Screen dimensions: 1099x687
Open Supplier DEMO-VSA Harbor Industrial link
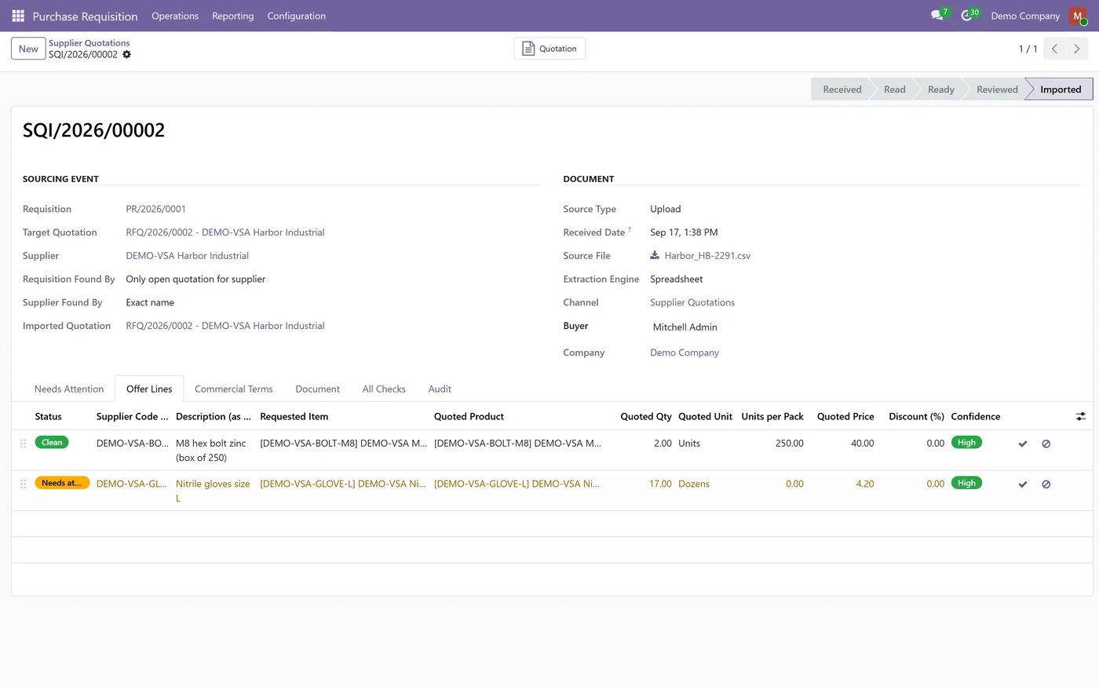[188, 256]
